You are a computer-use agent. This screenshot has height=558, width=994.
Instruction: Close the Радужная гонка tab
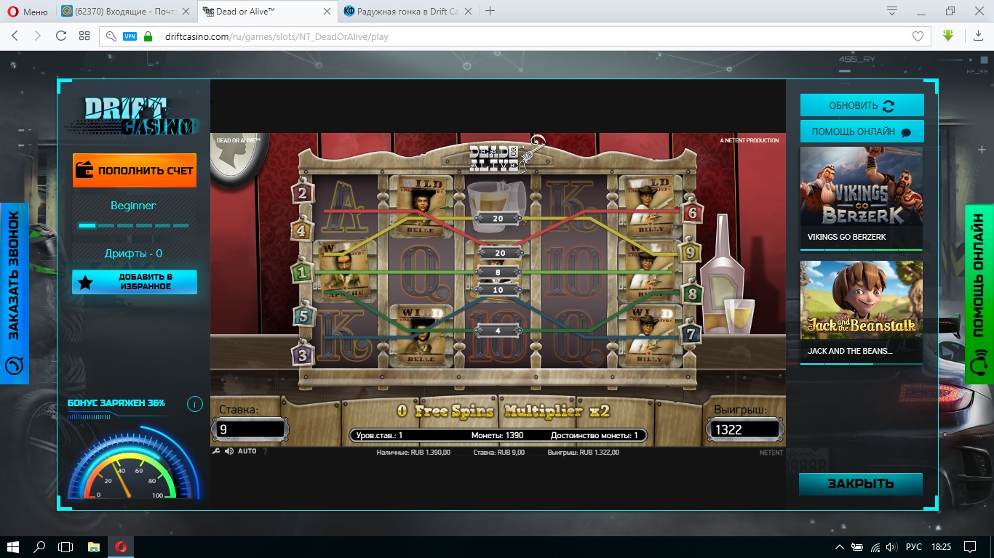[x=467, y=11]
